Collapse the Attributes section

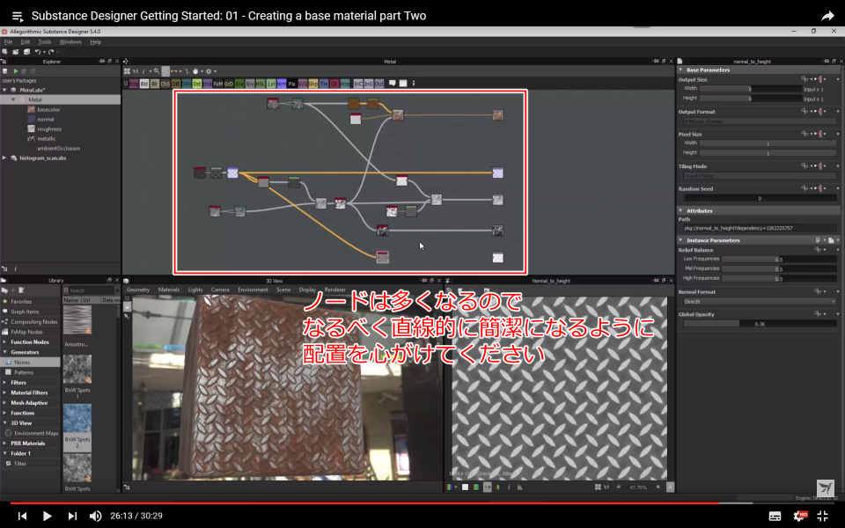[680, 210]
